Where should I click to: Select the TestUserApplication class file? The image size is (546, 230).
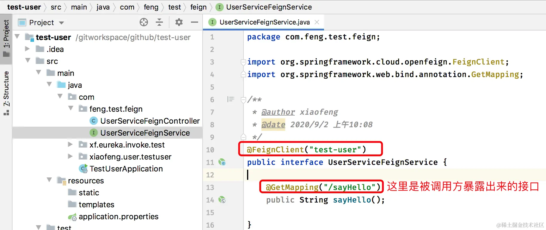pos(126,169)
